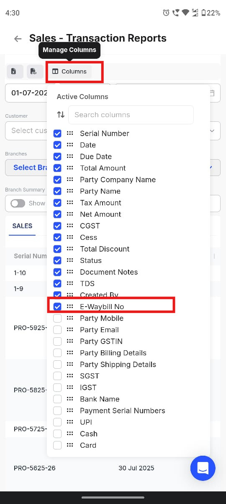Click drag handle icon beside Party Mobile
226x504 pixels.
tap(70, 318)
